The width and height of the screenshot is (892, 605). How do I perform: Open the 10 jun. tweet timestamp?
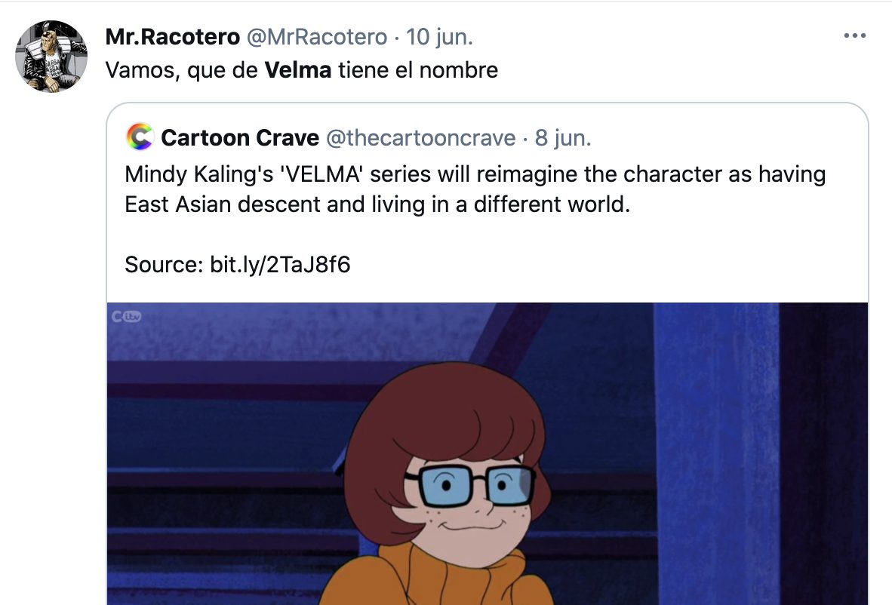[439, 36]
